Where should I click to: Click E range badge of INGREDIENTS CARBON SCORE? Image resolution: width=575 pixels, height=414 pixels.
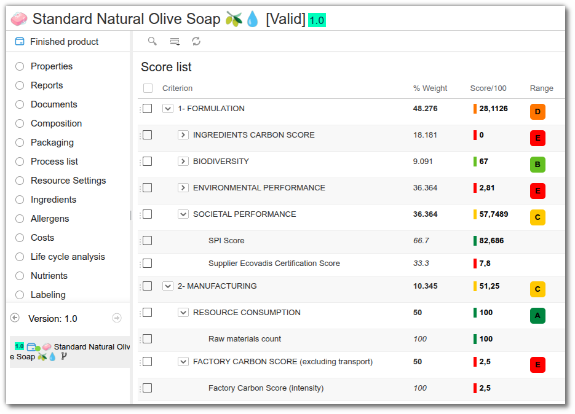click(x=537, y=138)
